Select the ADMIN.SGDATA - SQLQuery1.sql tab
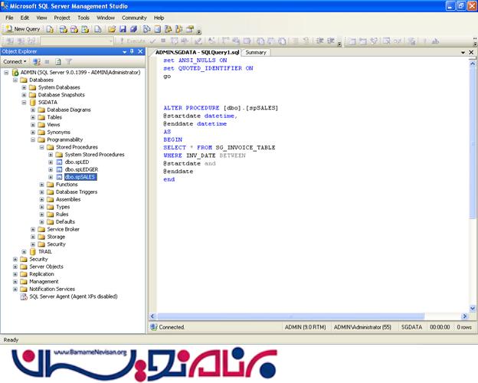478x383 pixels. pos(197,52)
